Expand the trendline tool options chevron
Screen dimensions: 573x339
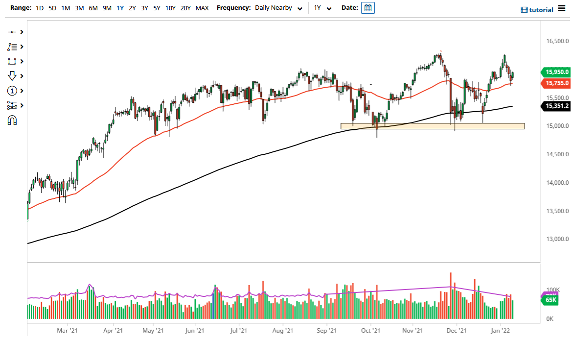tap(22, 32)
